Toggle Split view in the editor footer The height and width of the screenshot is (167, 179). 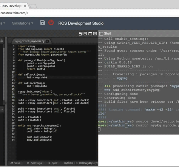[x=53, y=163]
